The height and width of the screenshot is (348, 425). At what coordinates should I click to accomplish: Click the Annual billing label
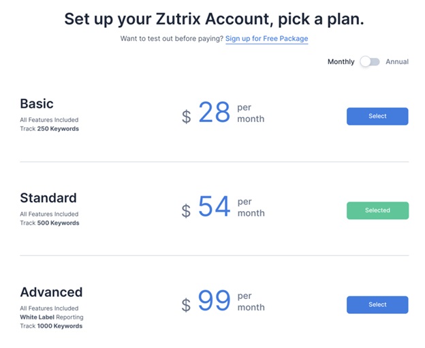(x=397, y=62)
